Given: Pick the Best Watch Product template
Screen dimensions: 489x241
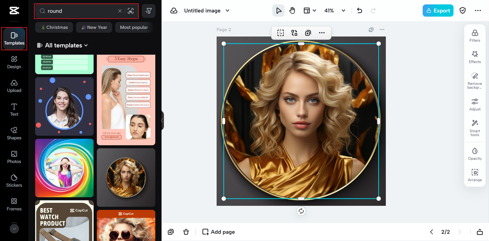Looking at the screenshot, I should pyautogui.click(x=64, y=221).
